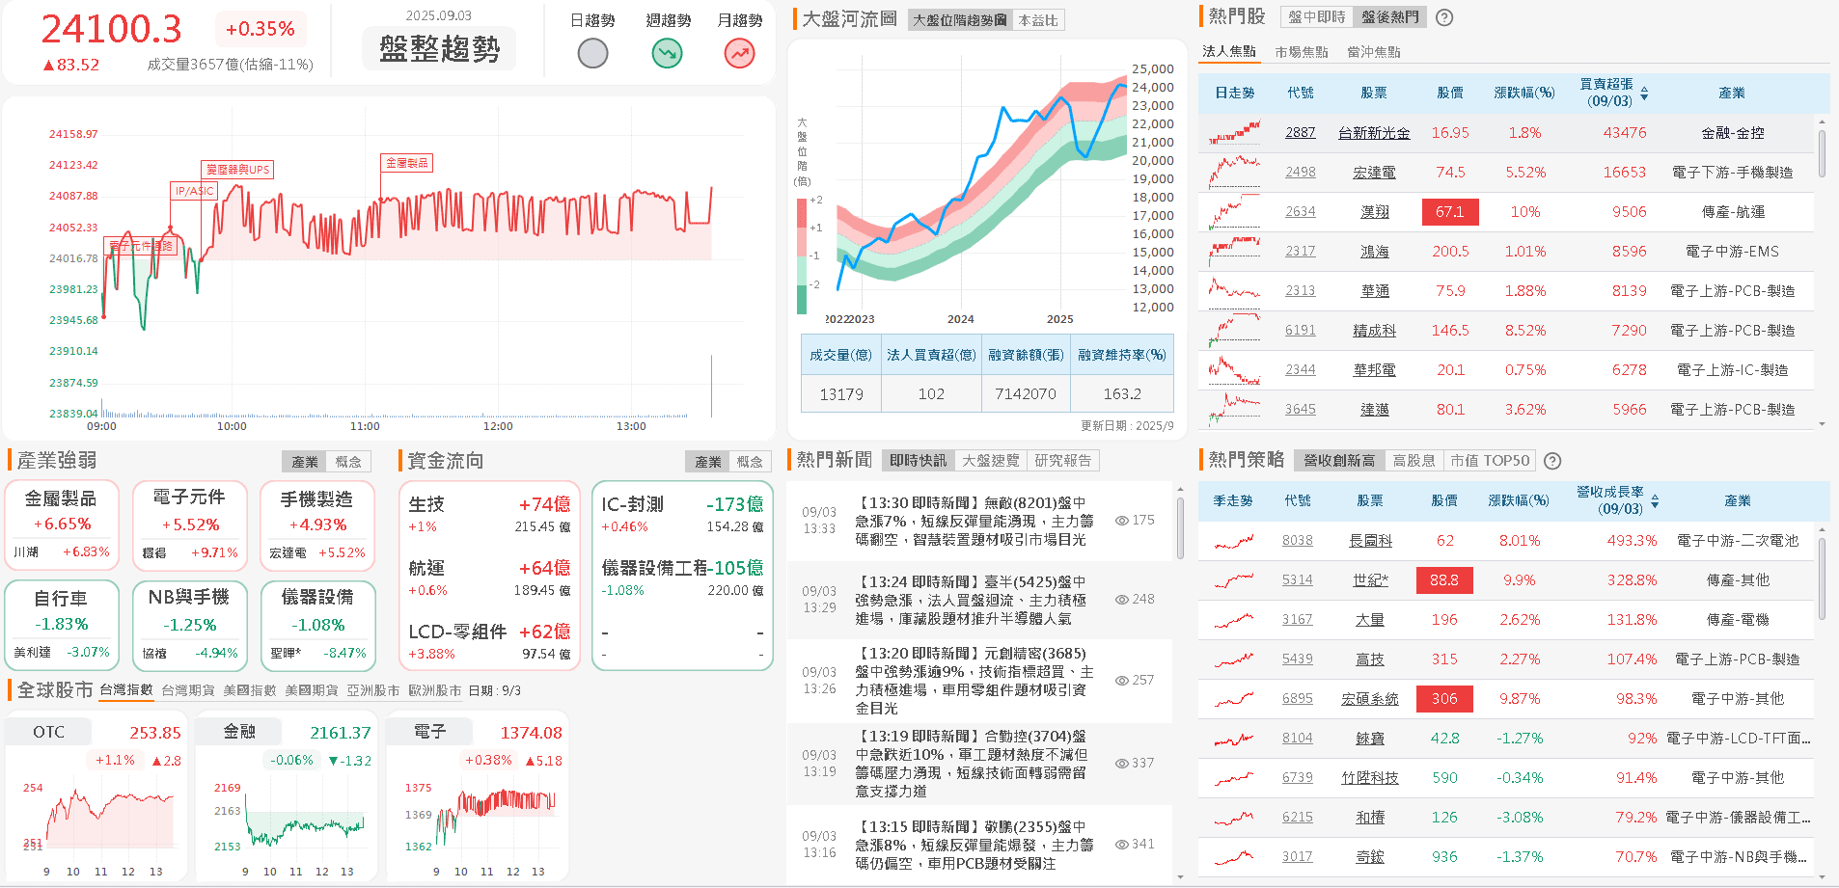Click the view-count eye icon showing 257
This screenshot has width=1839, height=888.
(1122, 681)
